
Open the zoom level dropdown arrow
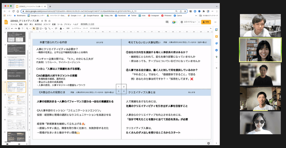30,29
